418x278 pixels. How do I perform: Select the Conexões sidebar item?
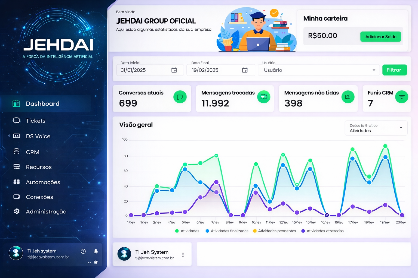[16, 197]
